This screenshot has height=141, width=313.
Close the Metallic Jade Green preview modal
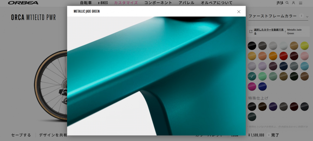(x=239, y=12)
